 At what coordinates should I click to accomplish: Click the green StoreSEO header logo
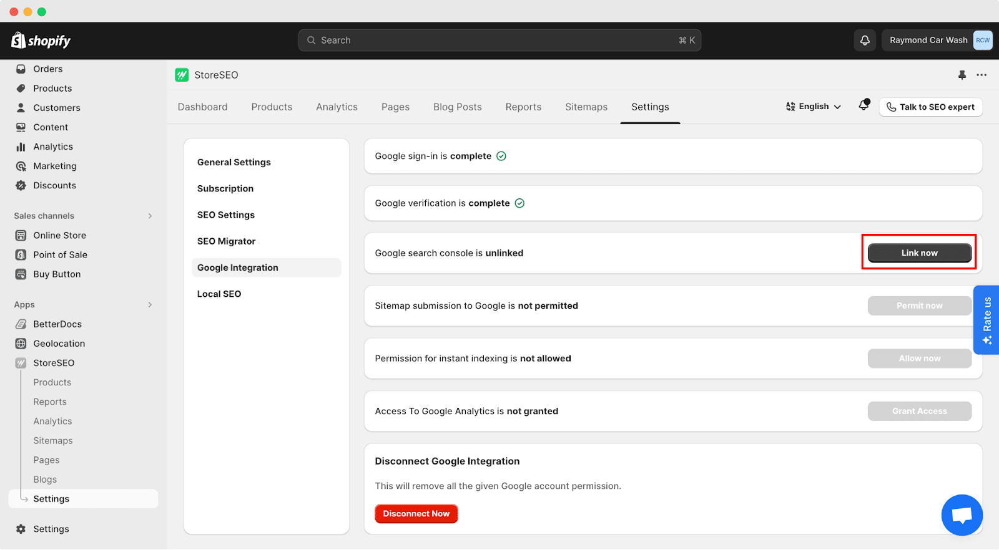pos(182,75)
